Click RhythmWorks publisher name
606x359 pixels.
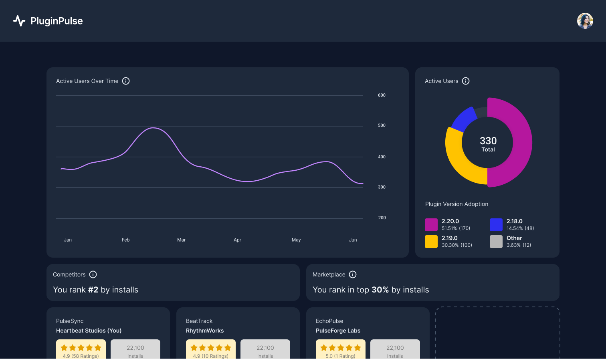205,331
